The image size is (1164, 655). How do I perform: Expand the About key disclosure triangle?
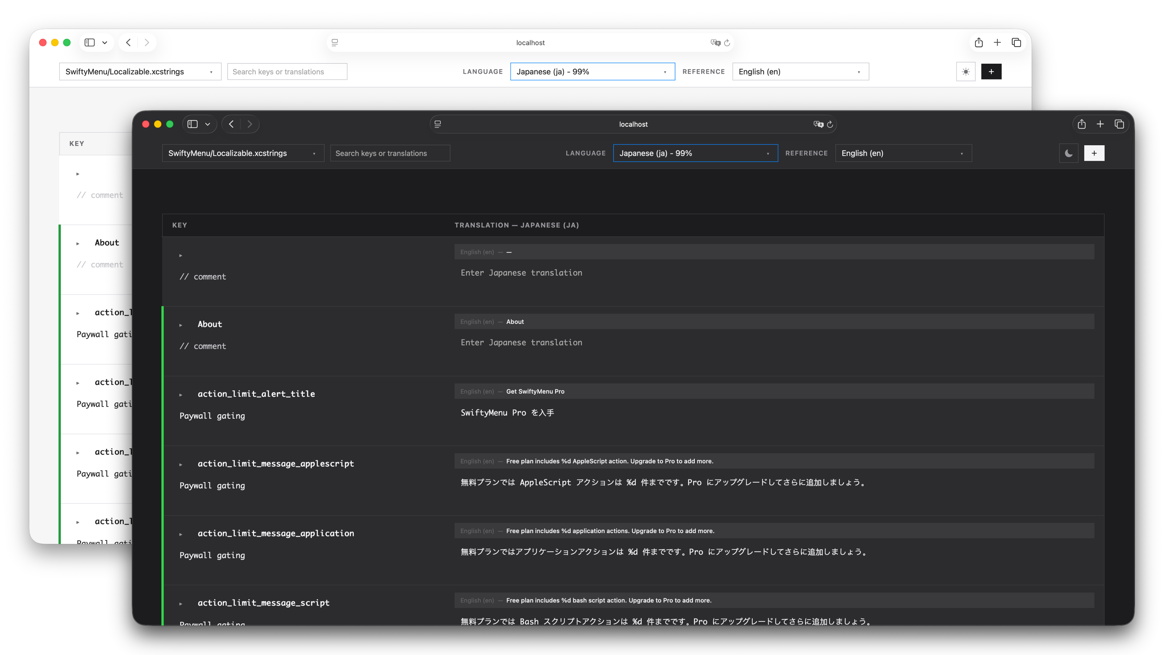click(x=181, y=324)
